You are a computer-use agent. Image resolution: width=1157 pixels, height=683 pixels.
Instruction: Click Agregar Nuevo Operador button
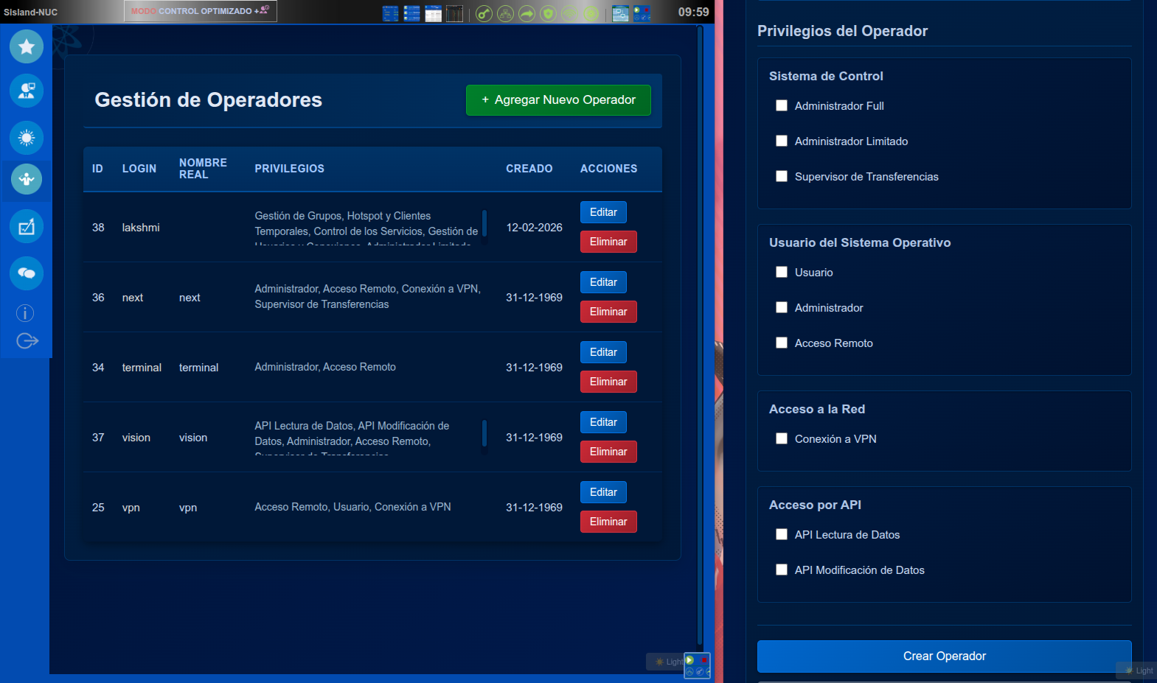558,100
